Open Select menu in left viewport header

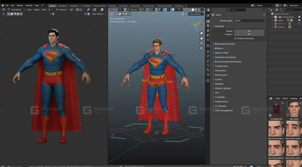37,10
